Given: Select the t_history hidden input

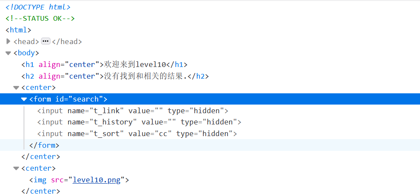Looking at the screenshot, I should point(139,122).
